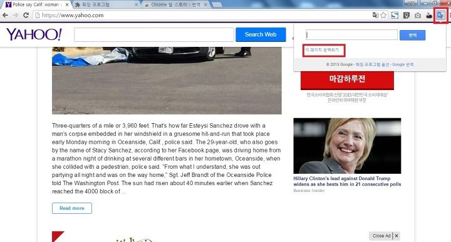Screen dimensions: 451x242
Task: Click the Close Ad button
Action: 381,236
